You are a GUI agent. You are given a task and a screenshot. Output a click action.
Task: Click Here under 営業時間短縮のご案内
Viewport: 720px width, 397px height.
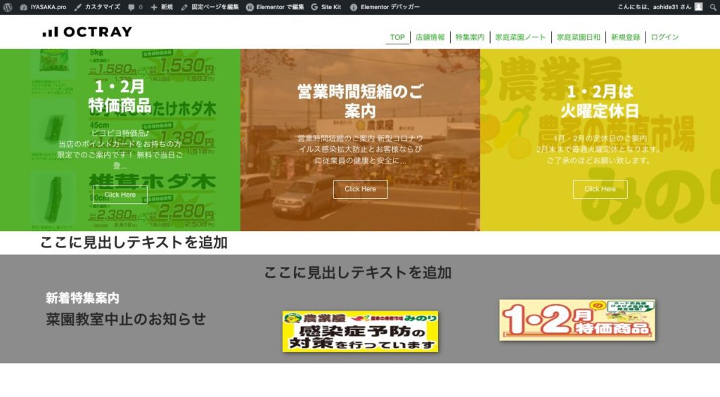click(x=360, y=189)
